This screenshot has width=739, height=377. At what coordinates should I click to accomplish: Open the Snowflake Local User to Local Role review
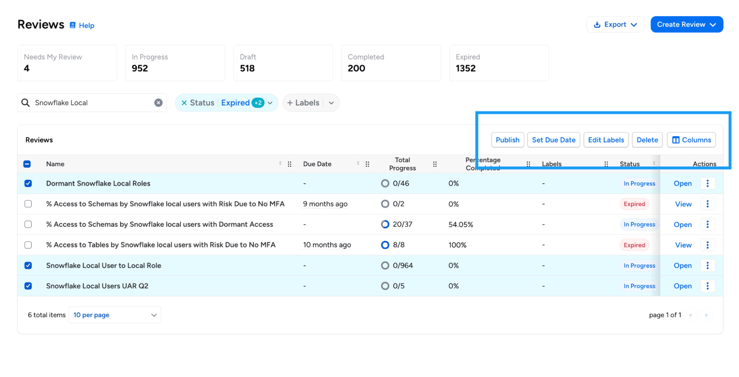click(682, 265)
